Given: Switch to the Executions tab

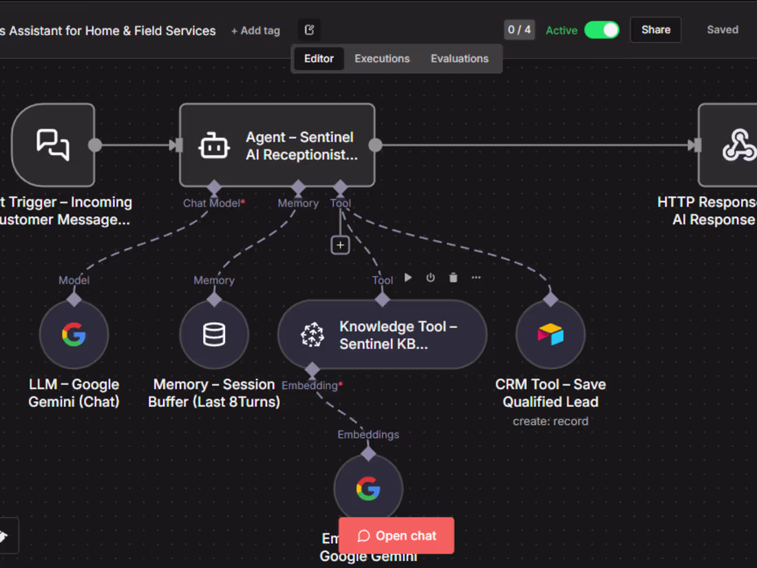Looking at the screenshot, I should coord(382,59).
